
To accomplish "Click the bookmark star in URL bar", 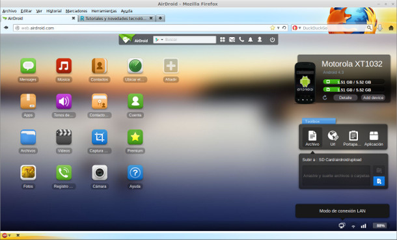I will pyautogui.click(x=273, y=28).
